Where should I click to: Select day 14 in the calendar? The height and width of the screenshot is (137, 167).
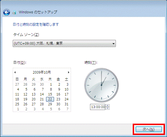42,94
